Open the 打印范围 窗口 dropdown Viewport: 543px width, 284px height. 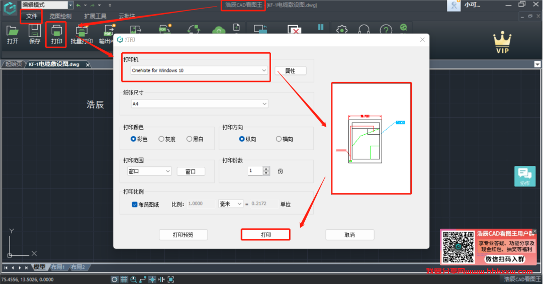(x=149, y=171)
